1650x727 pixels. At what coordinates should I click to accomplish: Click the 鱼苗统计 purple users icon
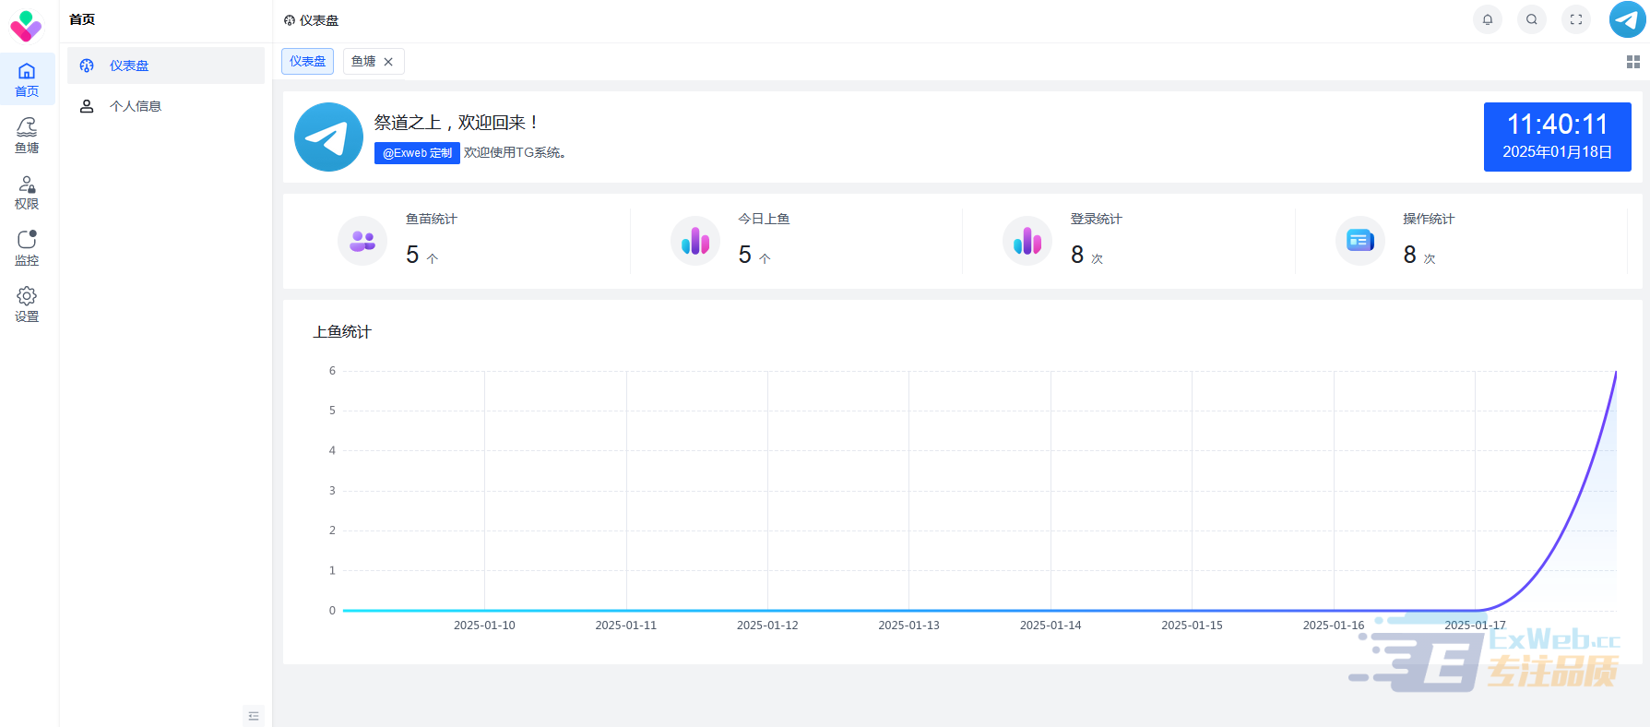[x=362, y=242]
